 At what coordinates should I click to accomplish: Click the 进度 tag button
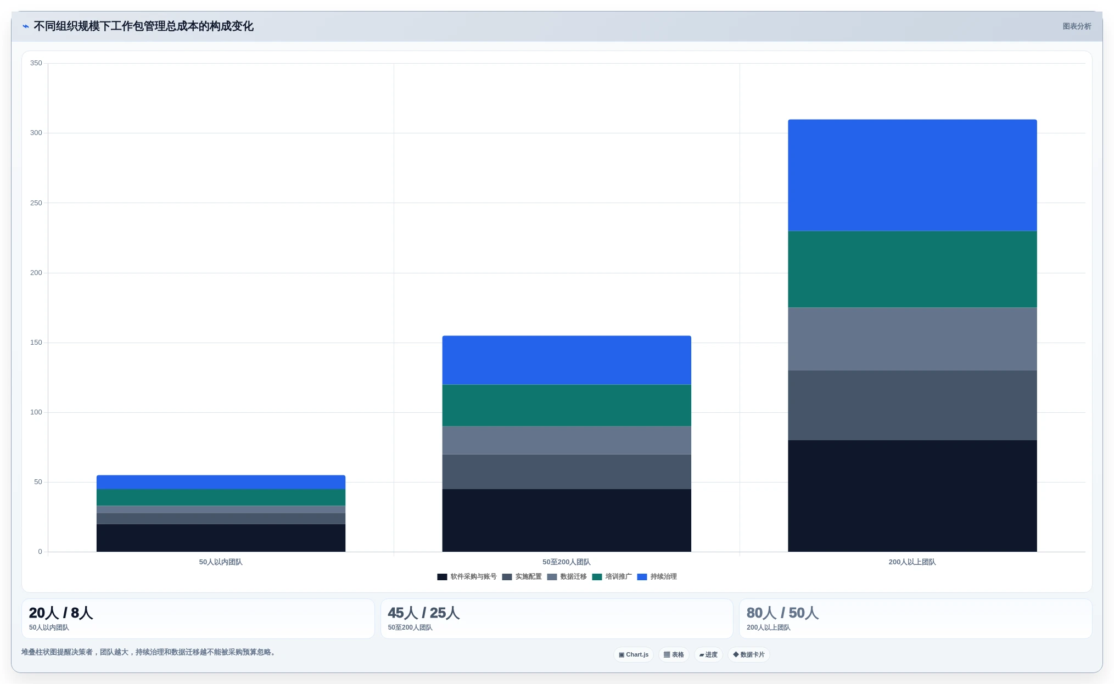tap(708, 654)
